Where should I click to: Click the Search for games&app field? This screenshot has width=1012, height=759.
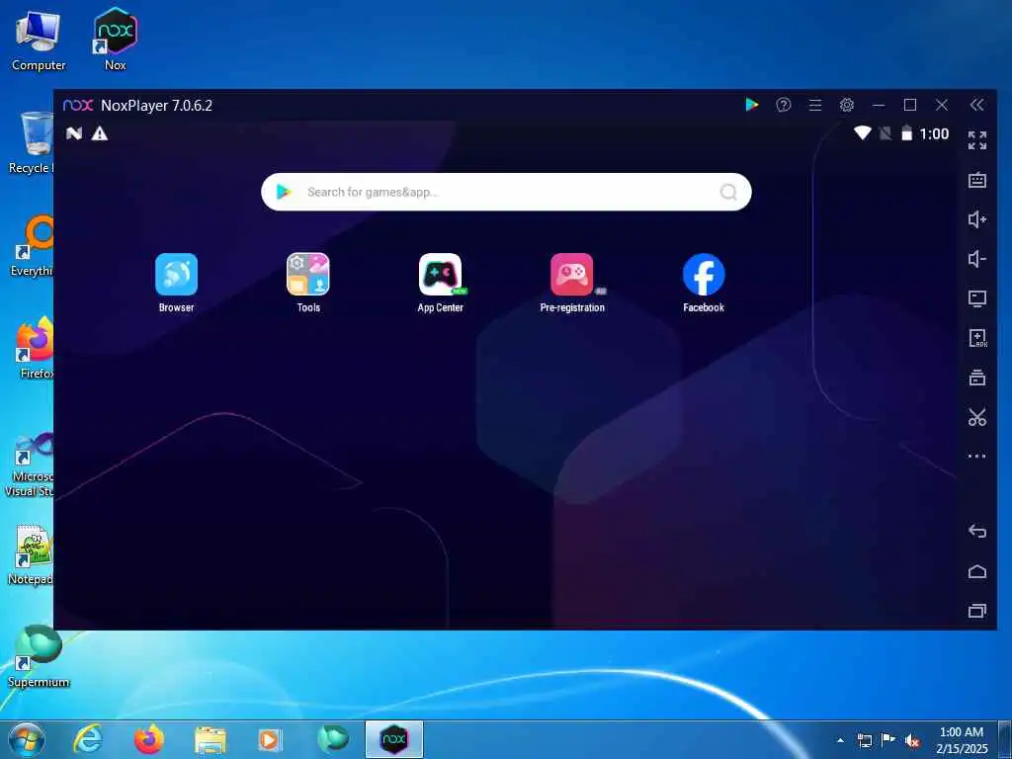coord(506,192)
